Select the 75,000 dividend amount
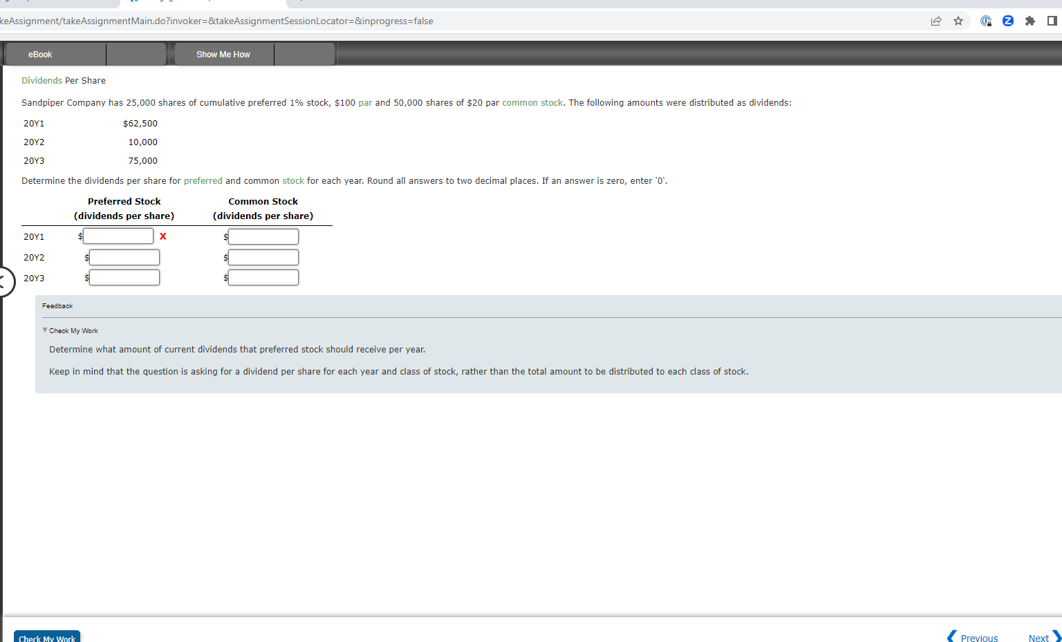The width and height of the screenshot is (1062, 642). tap(143, 160)
